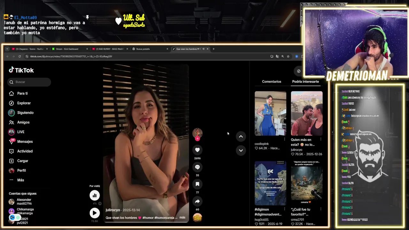The height and width of the screenshot is (230, 409).
Task: Open the '¿Cuál fue tu favorito?' video
Action: [307, 183]
